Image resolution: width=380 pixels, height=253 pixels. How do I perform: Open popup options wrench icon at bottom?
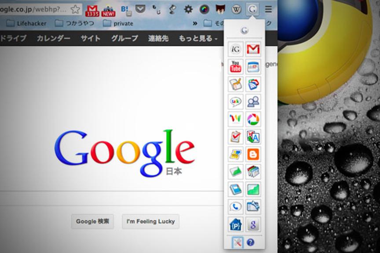click(x=237, y=242)
